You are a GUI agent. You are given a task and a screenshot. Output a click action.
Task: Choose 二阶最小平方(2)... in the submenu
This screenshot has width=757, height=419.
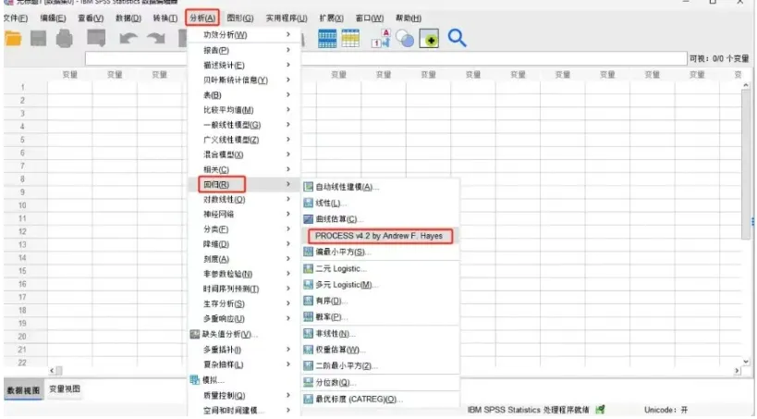340,366
